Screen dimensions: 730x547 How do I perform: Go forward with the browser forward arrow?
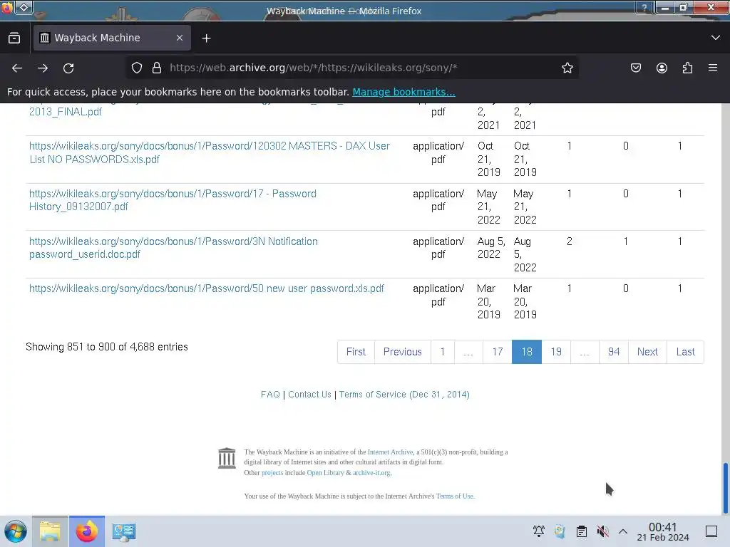(x=43, y=68)
